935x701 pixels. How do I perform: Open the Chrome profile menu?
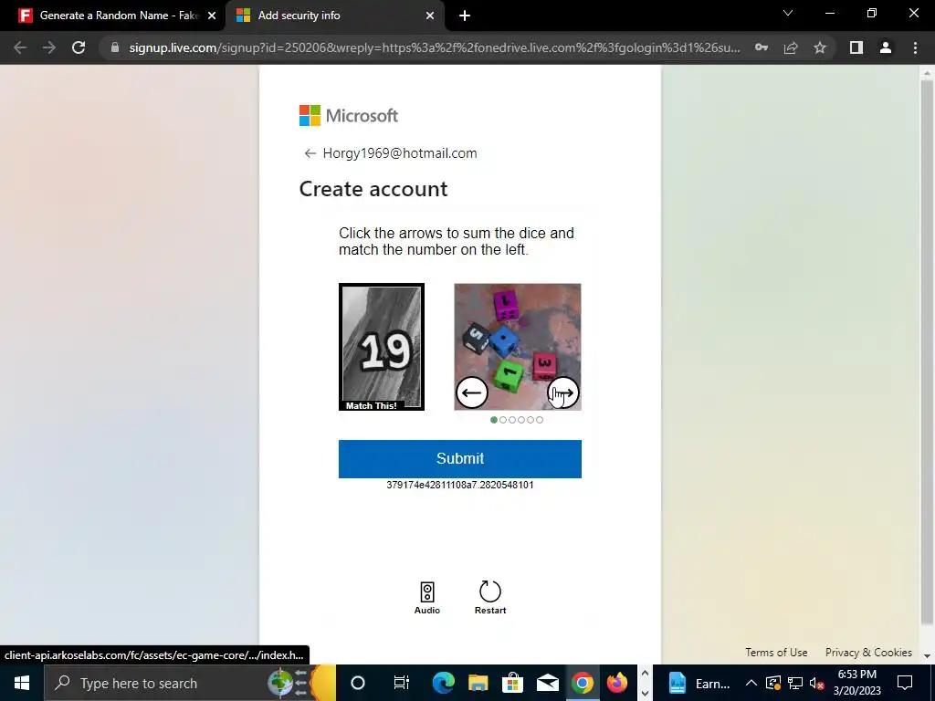pos(886,47)
